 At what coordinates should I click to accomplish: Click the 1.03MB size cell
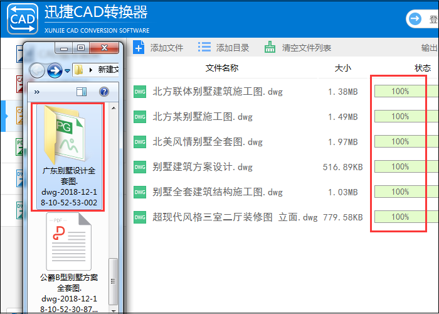pos(343,192)
